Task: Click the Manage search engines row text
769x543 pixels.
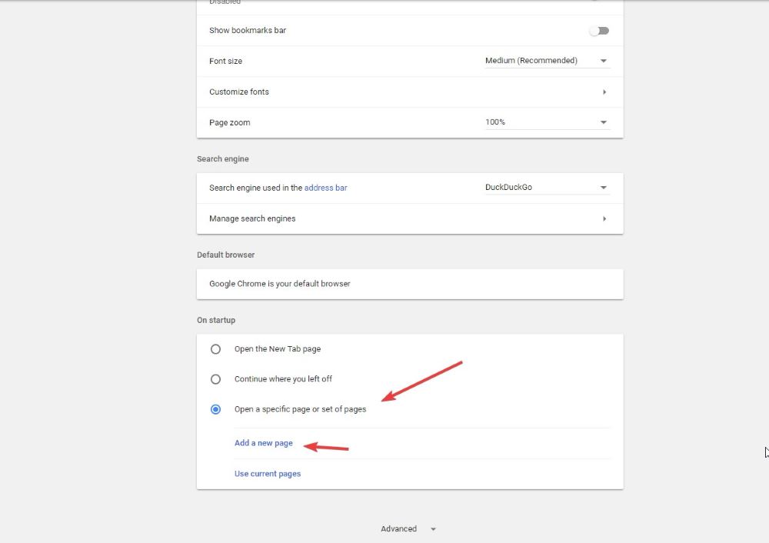Action: pyautogui.click(x=252, y=218)
